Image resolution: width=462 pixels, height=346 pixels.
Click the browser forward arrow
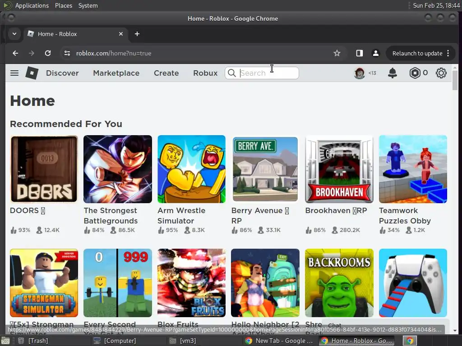pyautogui.click(x=31, y=53)
